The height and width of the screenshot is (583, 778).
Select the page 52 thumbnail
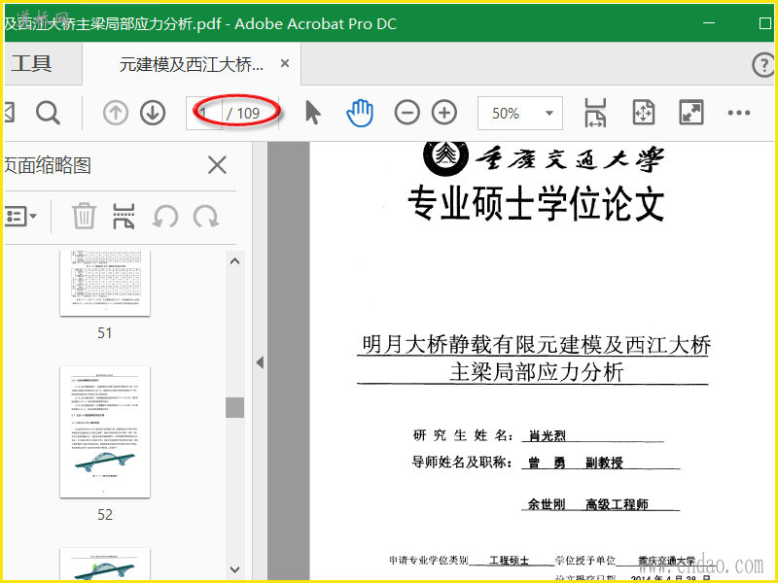coord(105,431)
